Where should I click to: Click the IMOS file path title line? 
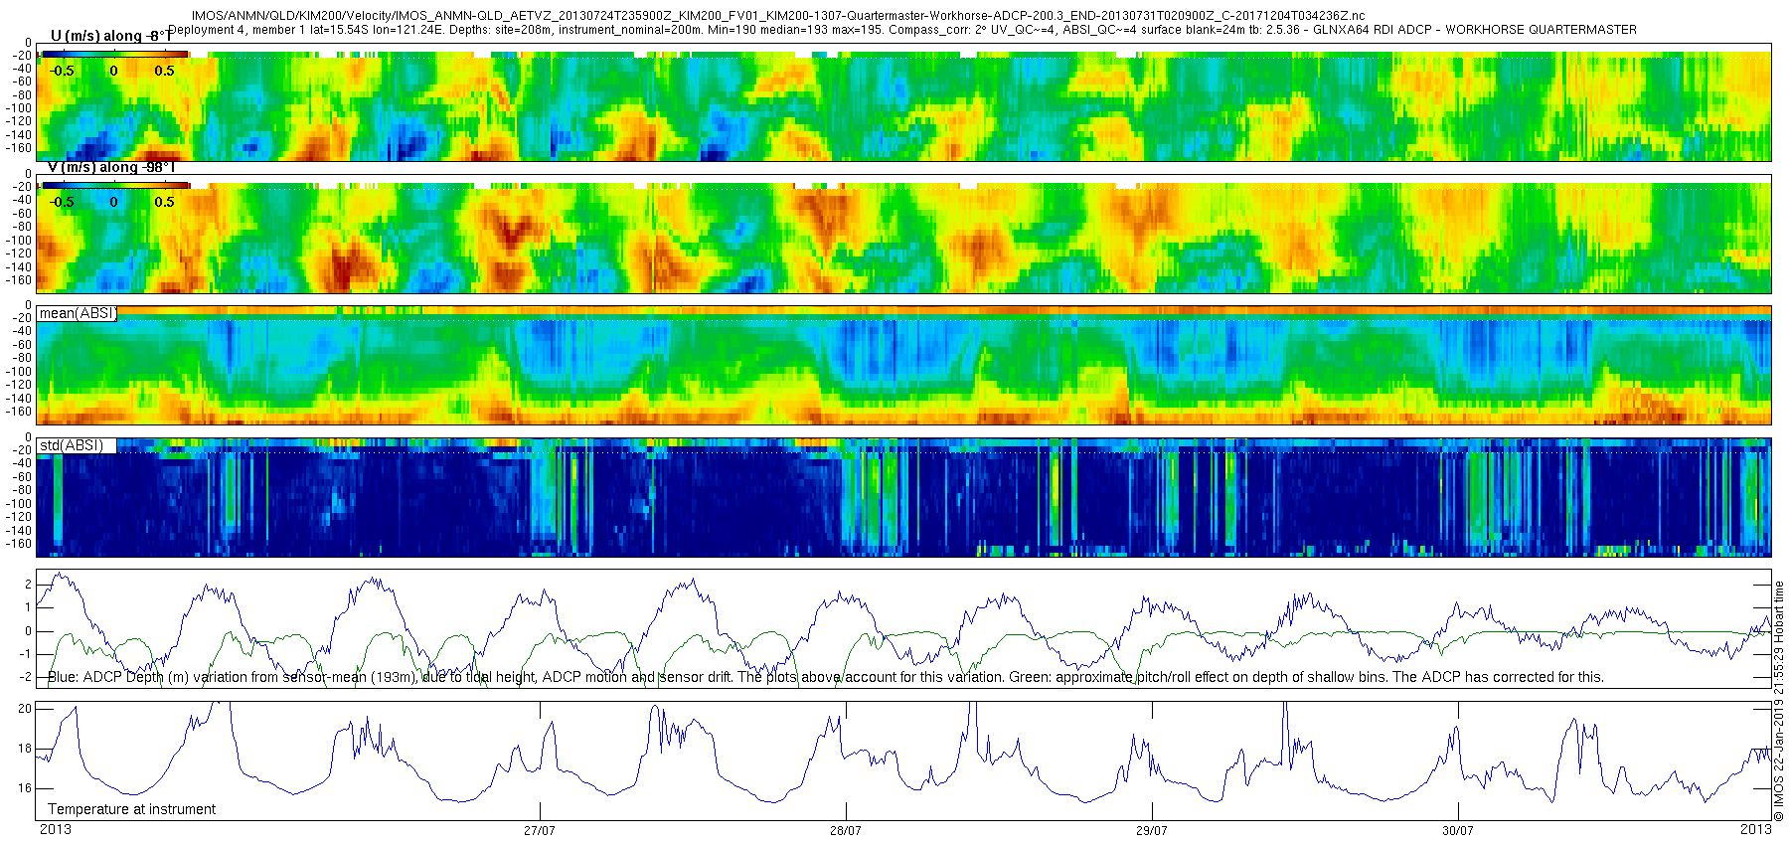pyautogui.click(x=778, y=16)
